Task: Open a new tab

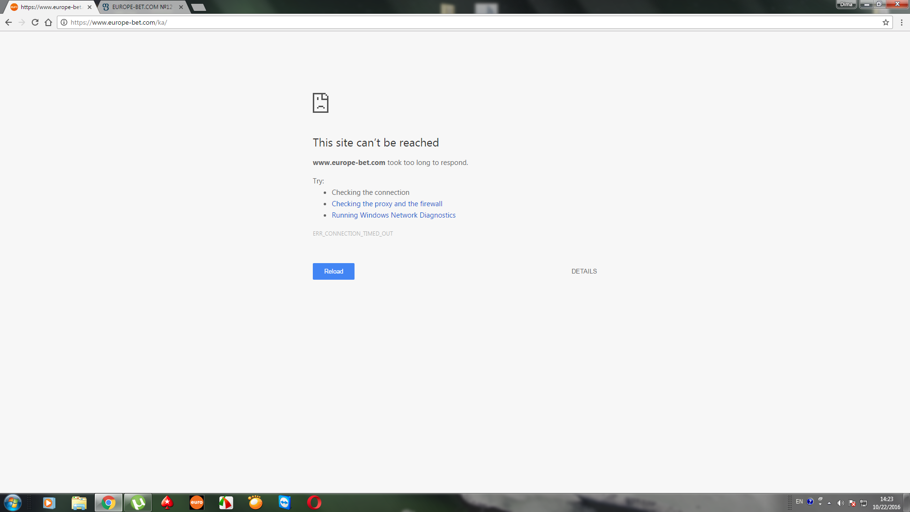Action: [199, 7]
